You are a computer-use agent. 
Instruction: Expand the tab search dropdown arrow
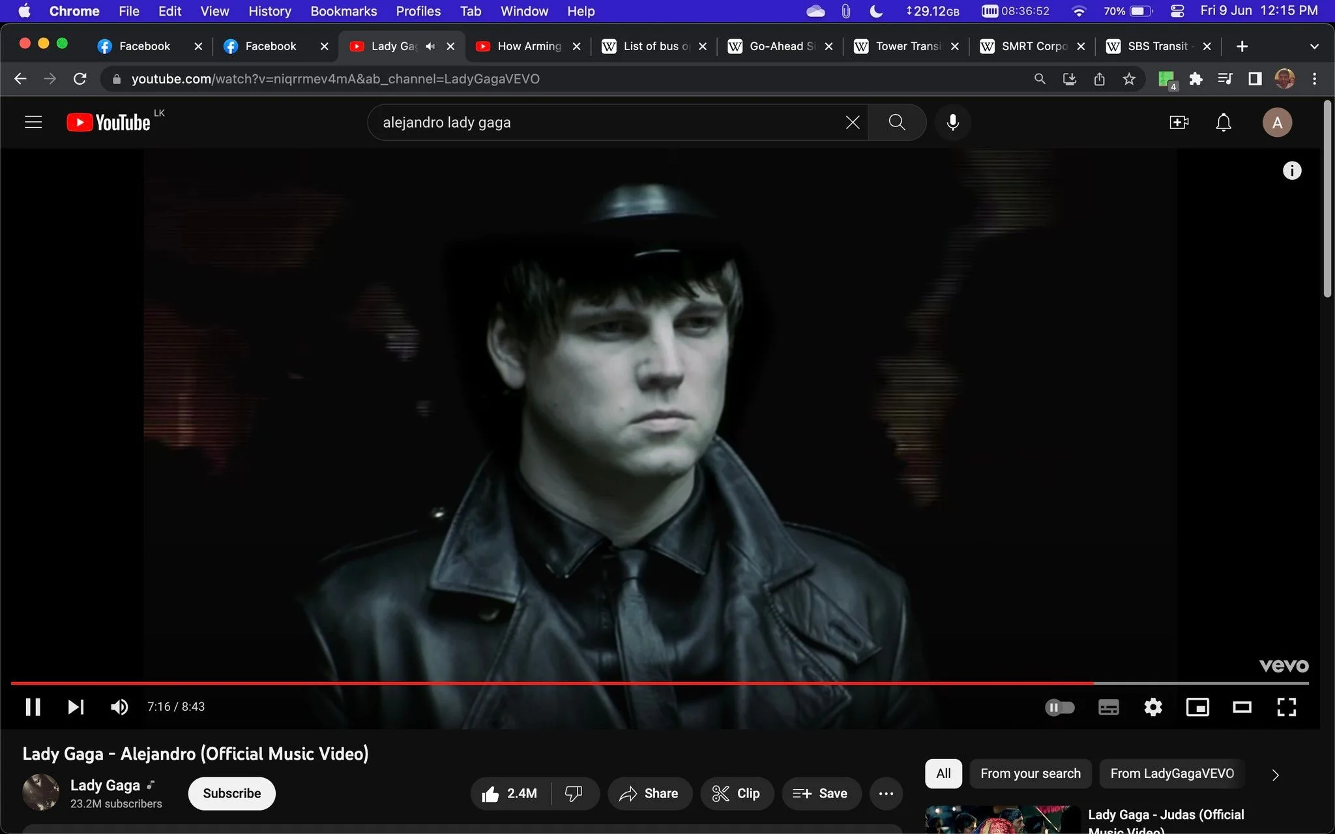pos(1314,46)
